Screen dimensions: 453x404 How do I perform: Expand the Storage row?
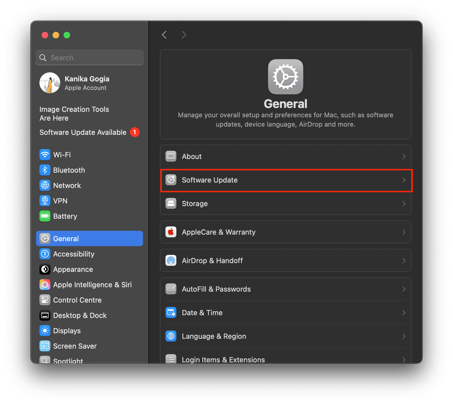point(286,204)
